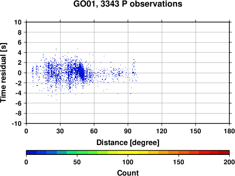Click the data cluster near 95 degrees distance
Screen dimensions: 235x176
[133, 70]
